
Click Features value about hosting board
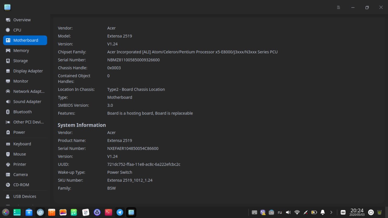pyautogui.click(x=150, y=113)
